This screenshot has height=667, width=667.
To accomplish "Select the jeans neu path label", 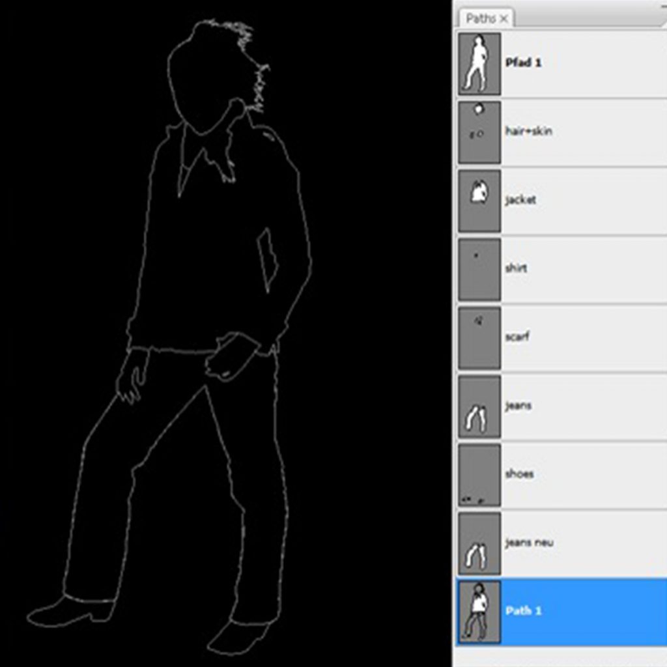I will (529, 543).
